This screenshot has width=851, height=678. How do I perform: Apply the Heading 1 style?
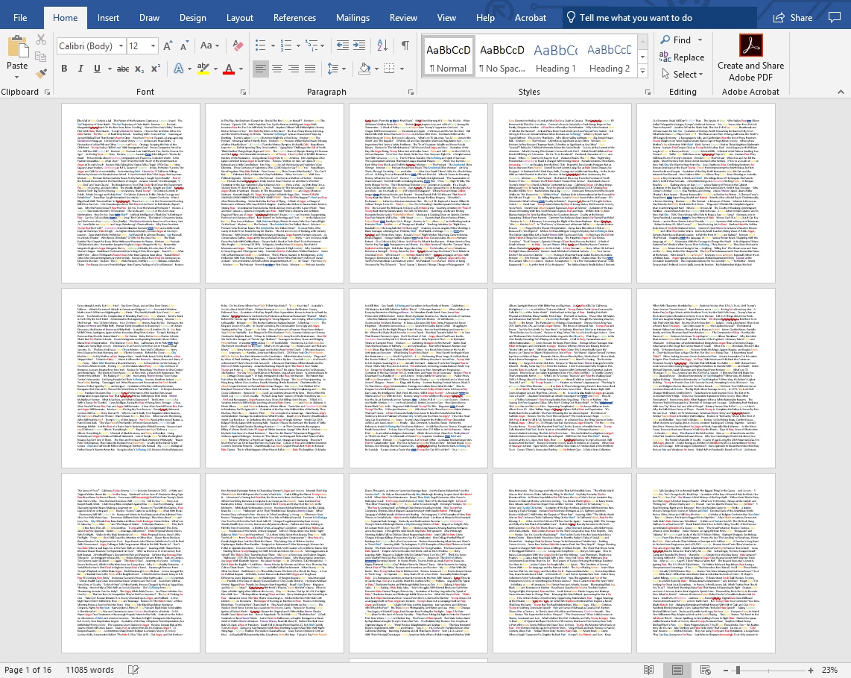(555, 57)
